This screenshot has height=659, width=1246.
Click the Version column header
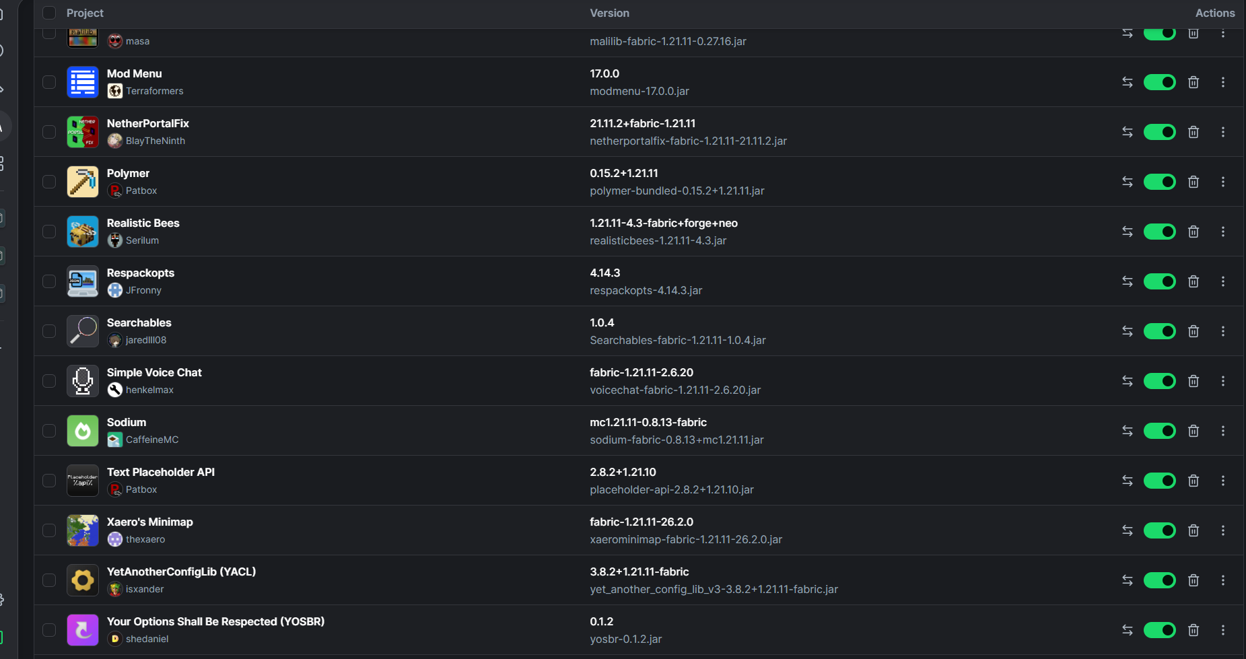[609, 13]
